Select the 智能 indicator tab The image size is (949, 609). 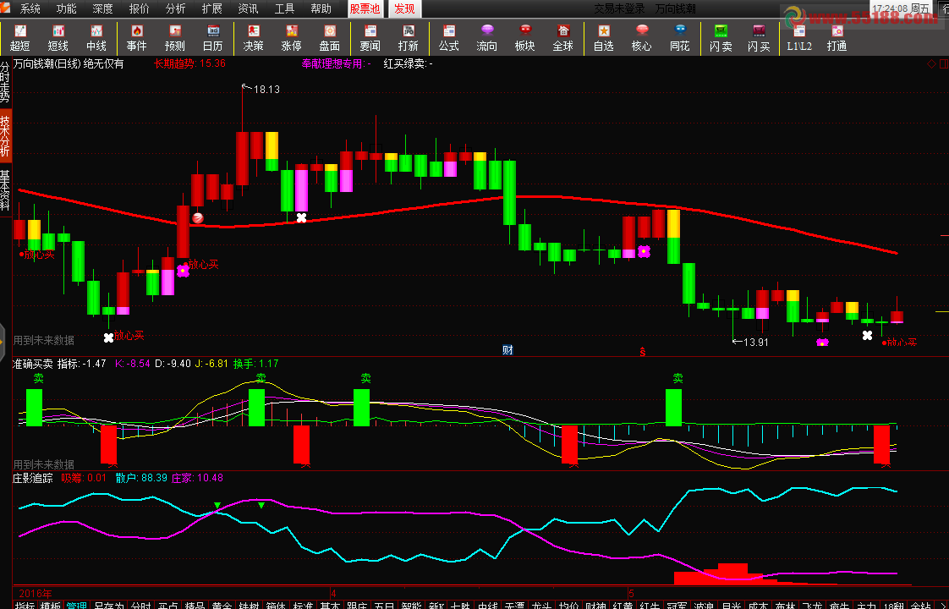click(412, 604)
